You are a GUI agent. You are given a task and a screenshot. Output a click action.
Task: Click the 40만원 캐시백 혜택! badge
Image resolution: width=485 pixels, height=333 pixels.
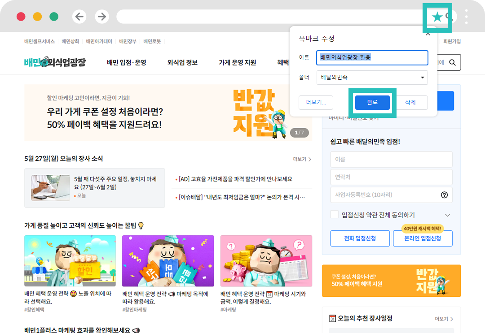pyautogui.click(x=423, y=229)
